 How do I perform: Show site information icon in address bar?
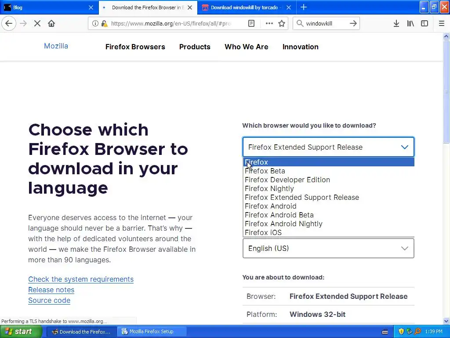(x=95, y=24)
